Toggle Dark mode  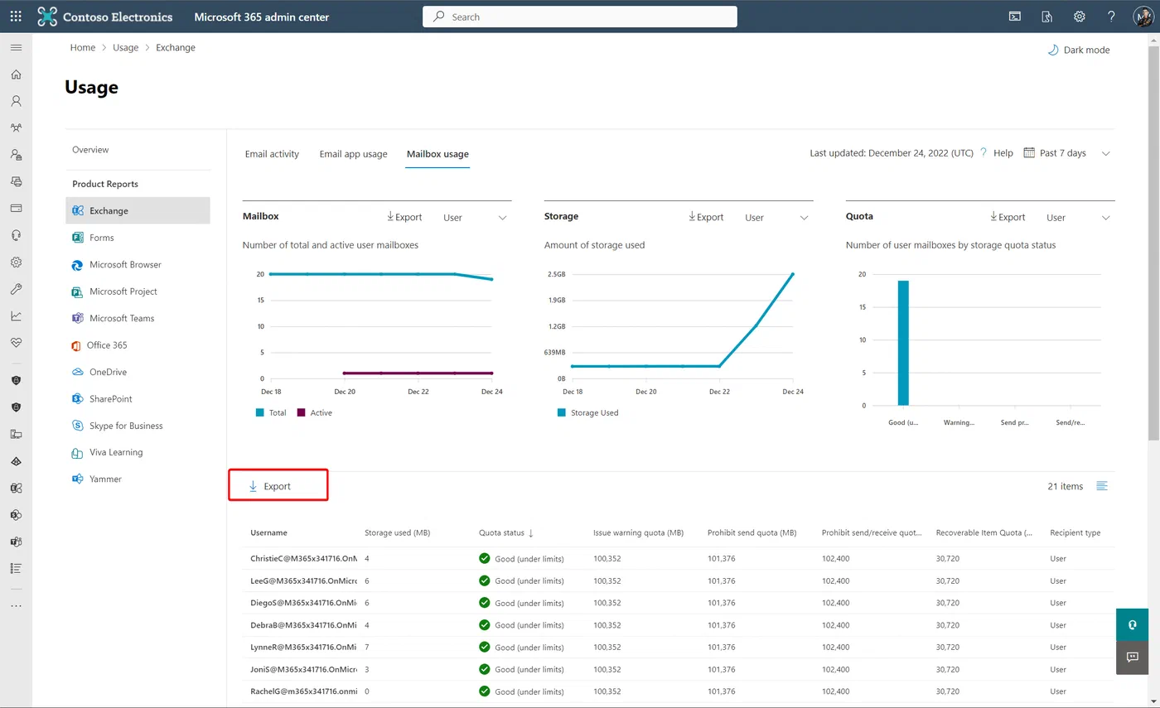[1079, 50]
